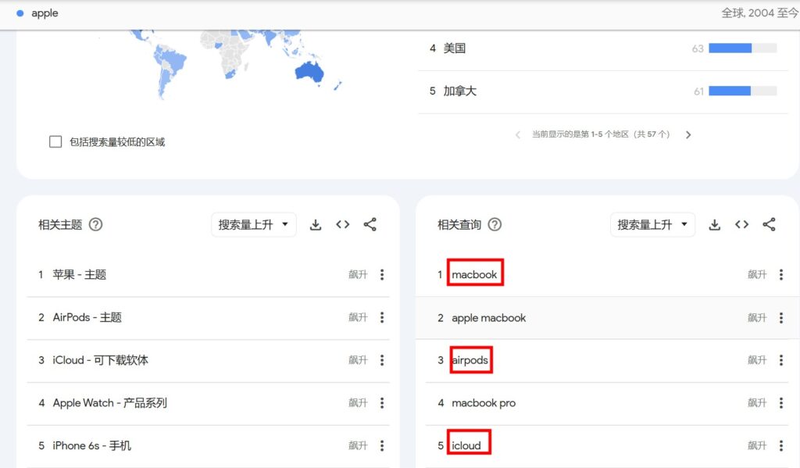
Task: Open 搜索量上升 dropdown in related queries
Action: 652,224
